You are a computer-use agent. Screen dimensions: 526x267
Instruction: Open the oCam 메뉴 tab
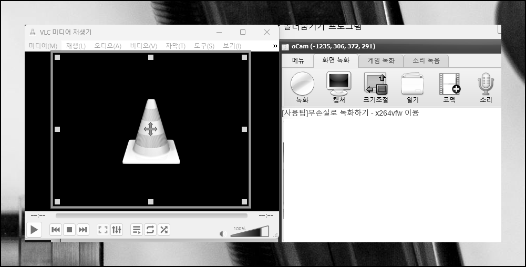pyautogui.click(x=298, y=61)
